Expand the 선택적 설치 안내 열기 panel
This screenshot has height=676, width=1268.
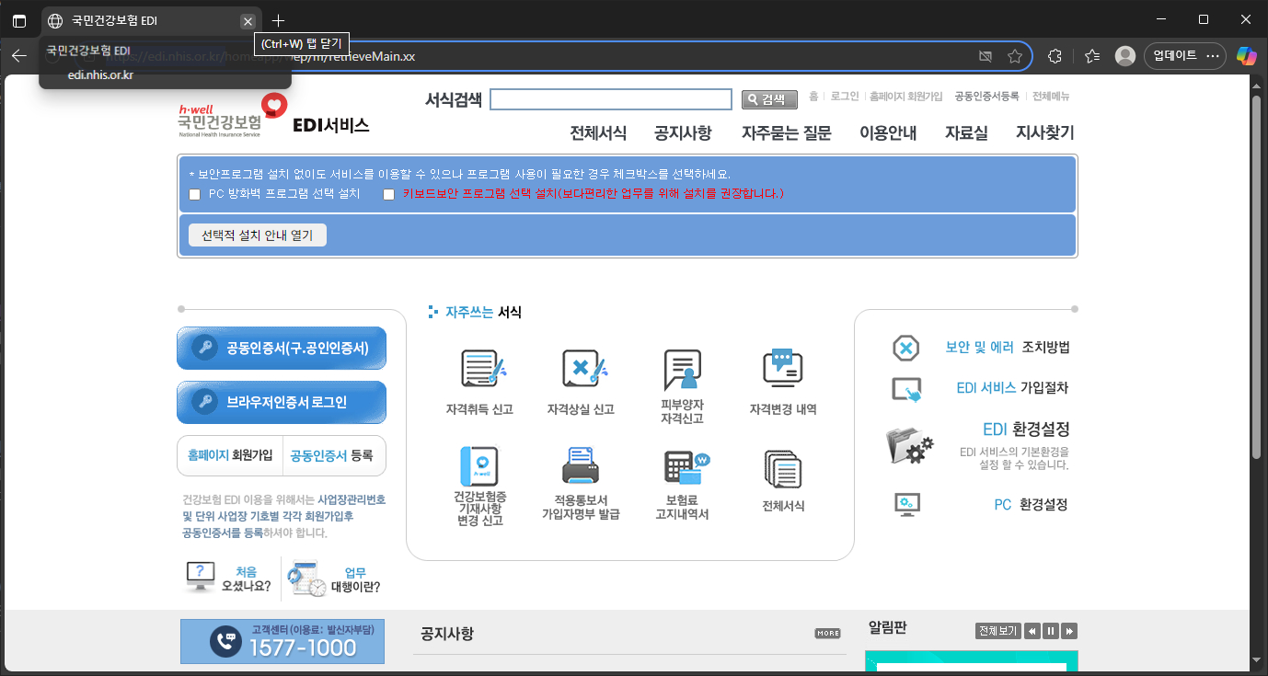(x=257, y=235)
